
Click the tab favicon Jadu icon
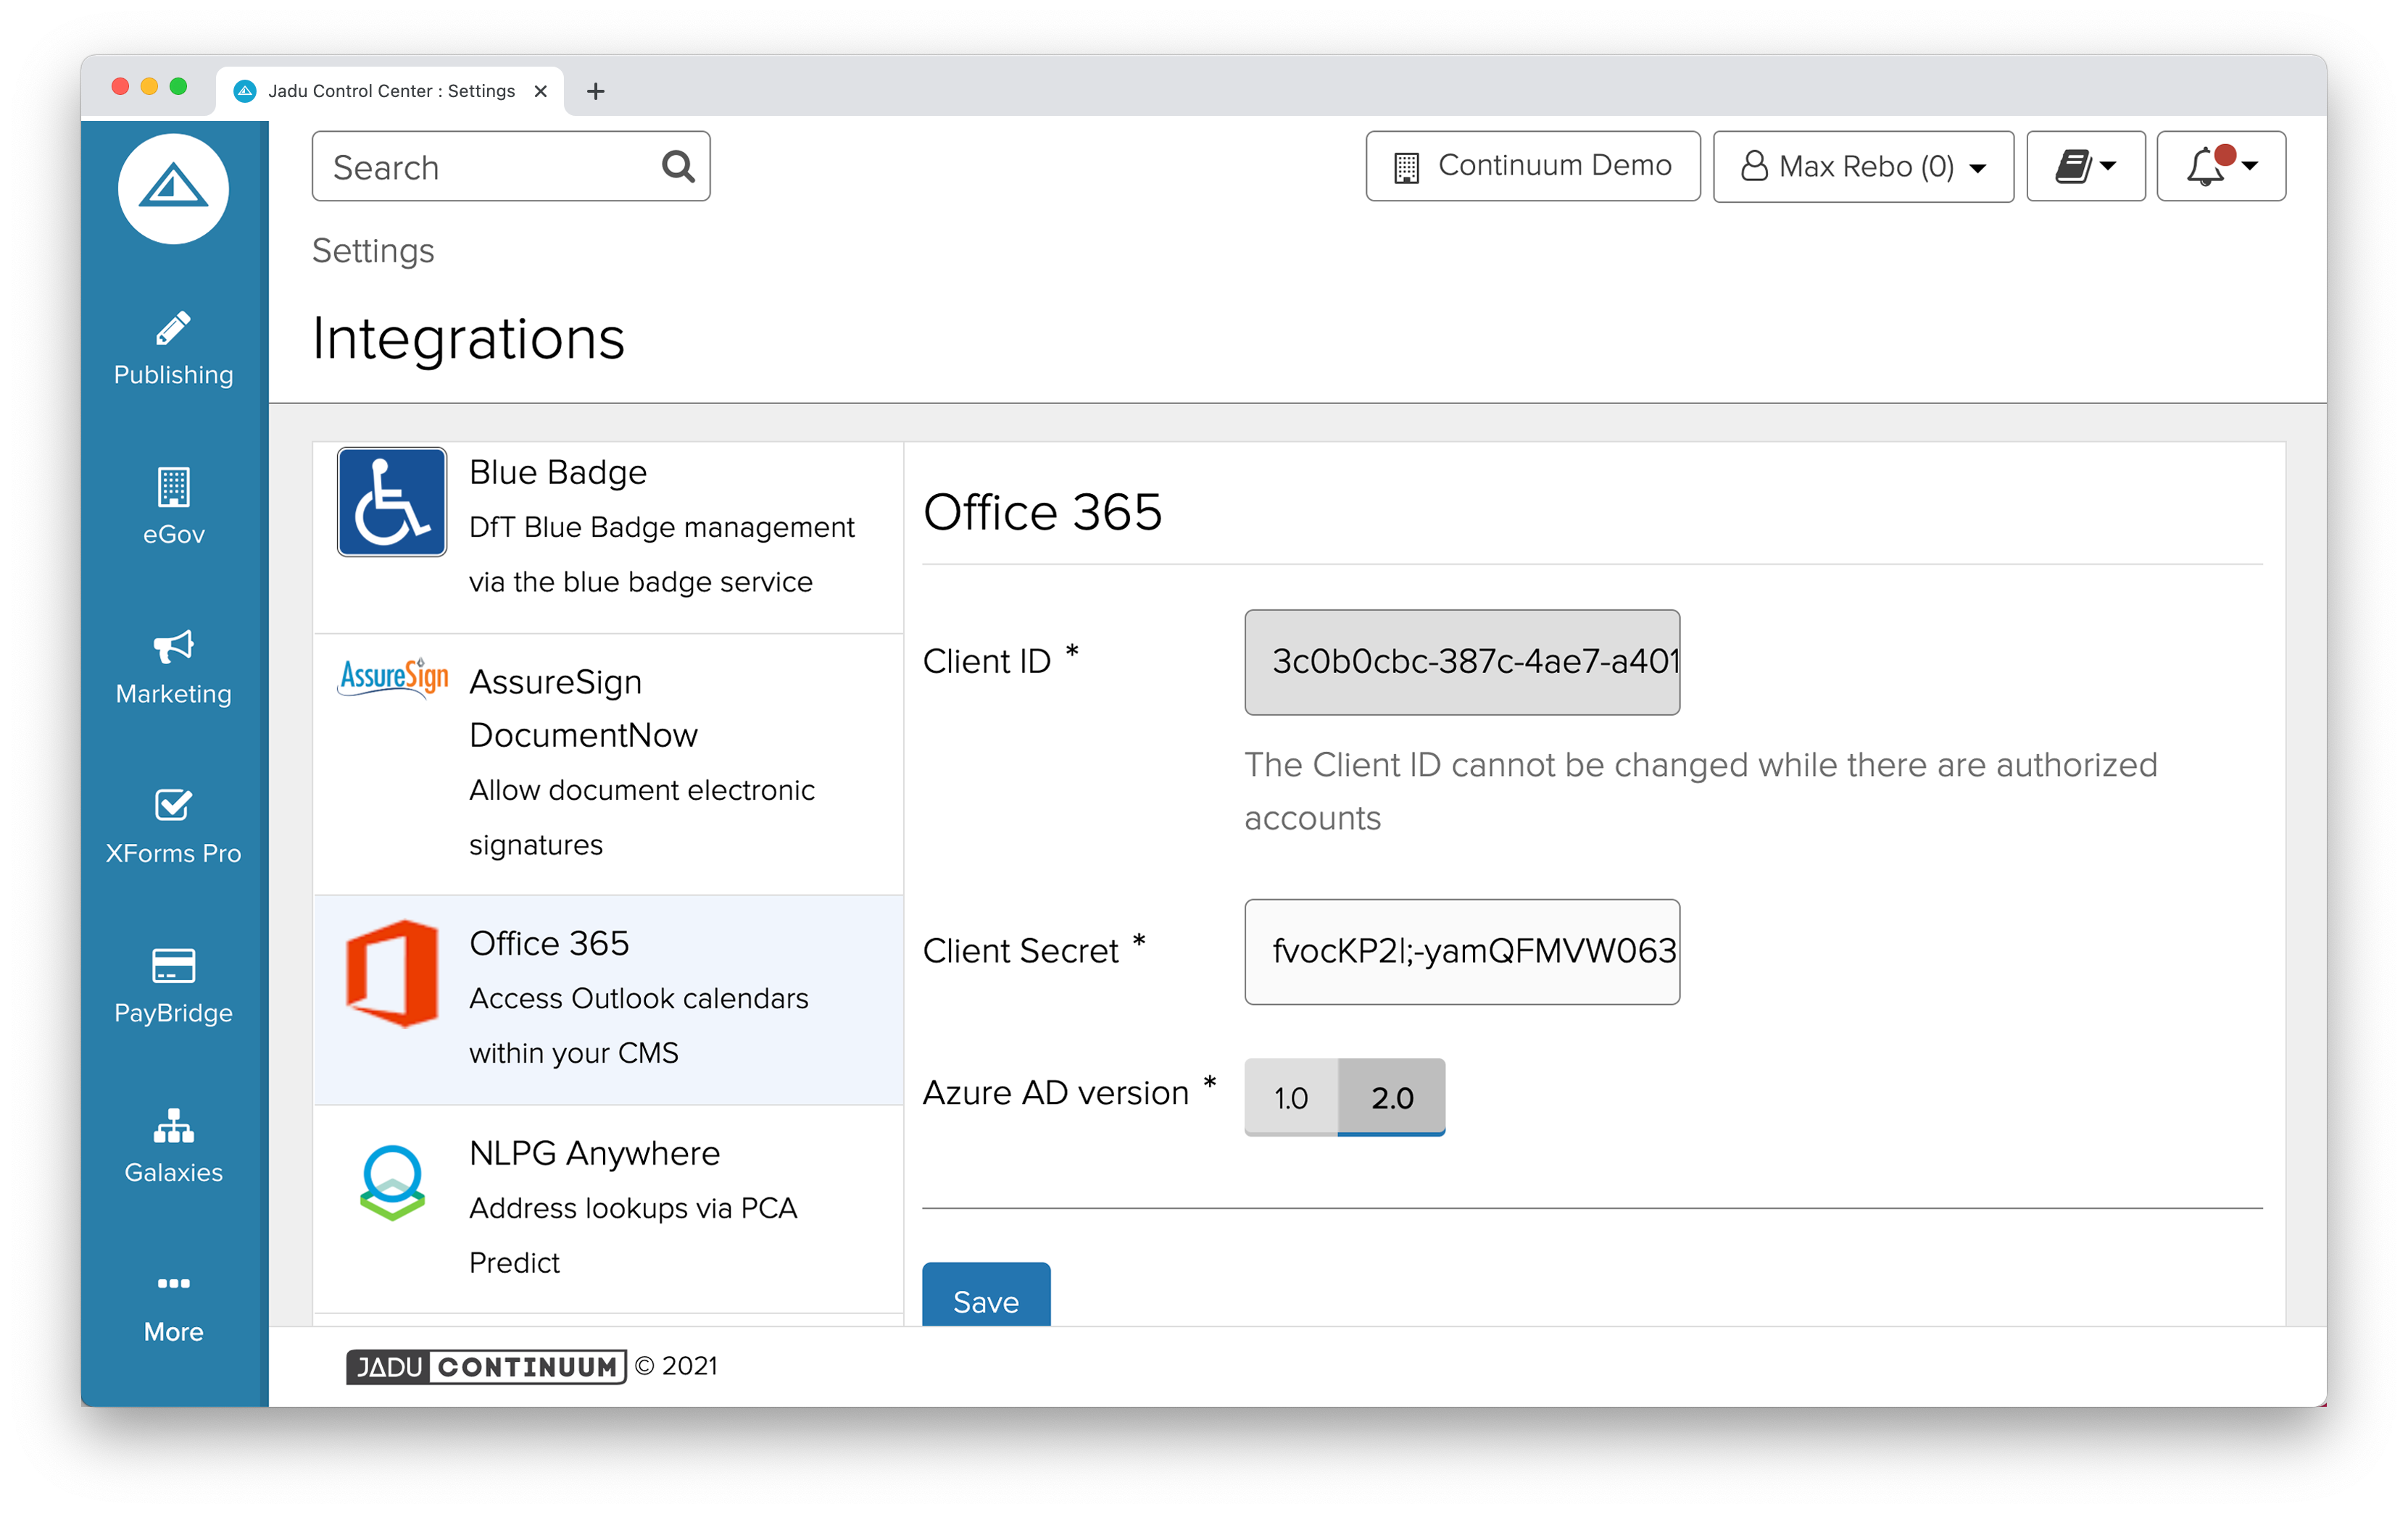point(244,91)
